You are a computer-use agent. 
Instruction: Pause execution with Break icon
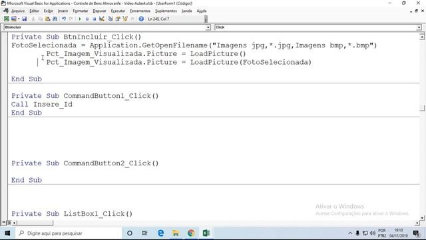click(x=87, y=19)
